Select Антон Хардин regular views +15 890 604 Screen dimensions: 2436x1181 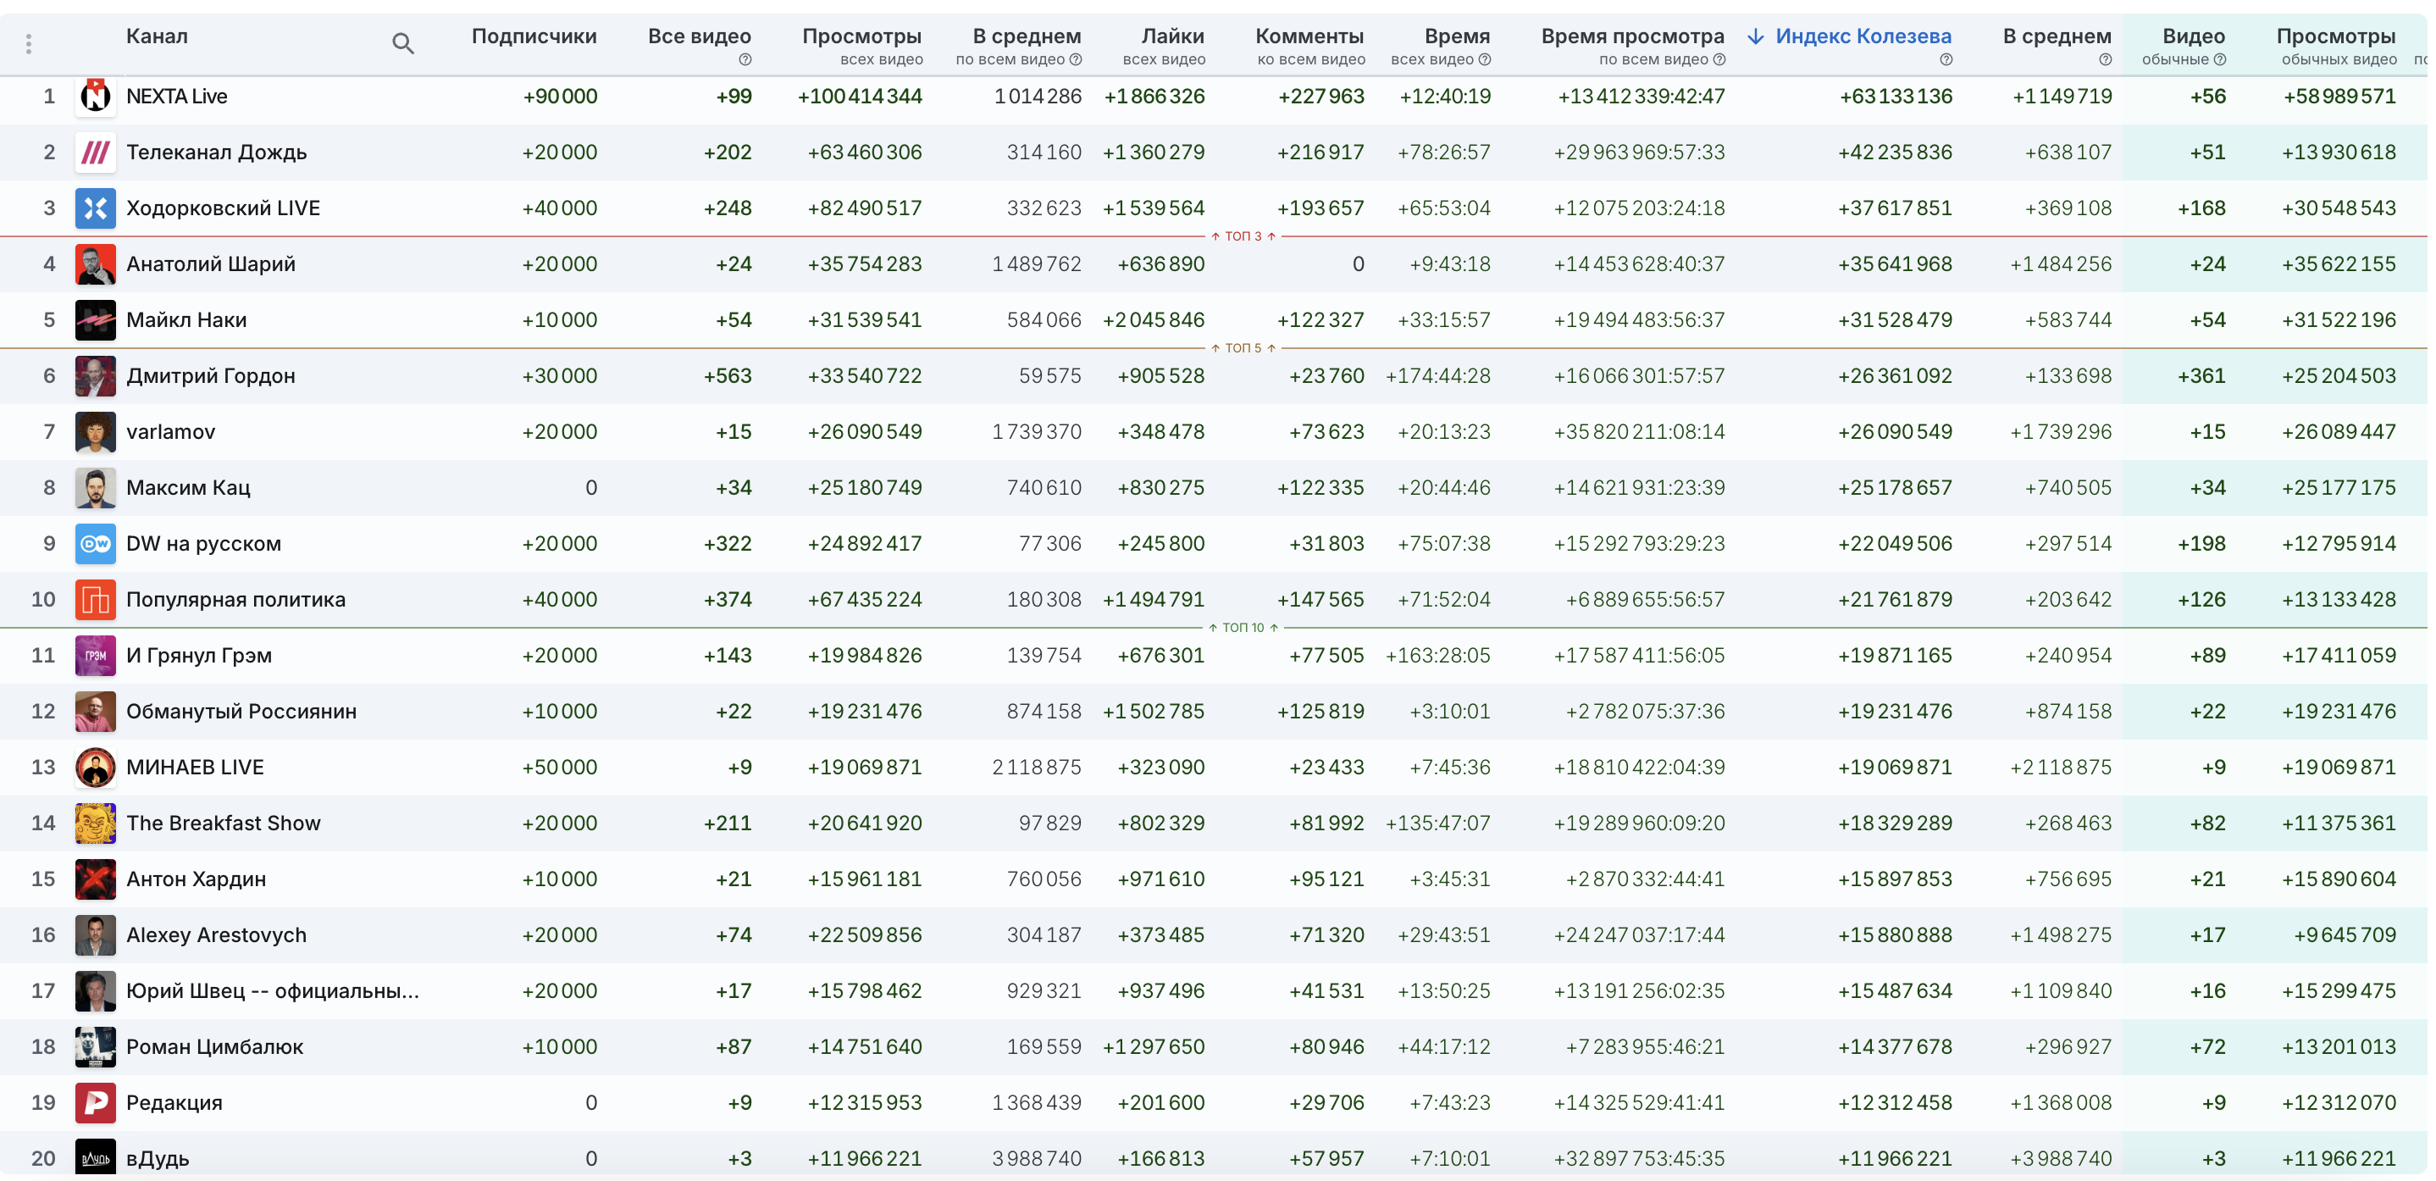pyautogui.click(x=2339, y=879)
